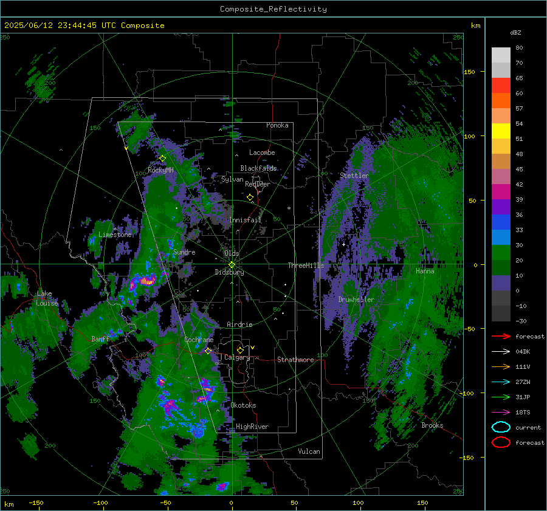
Task: Select the Sundre town label
Action: pyautogui.click(x=184, y=252)
